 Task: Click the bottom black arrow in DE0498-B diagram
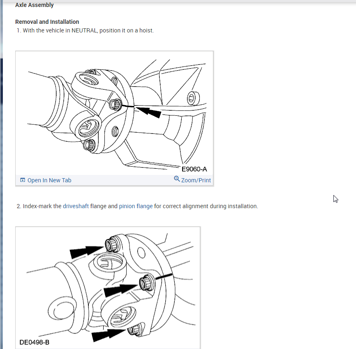[108, 335]
